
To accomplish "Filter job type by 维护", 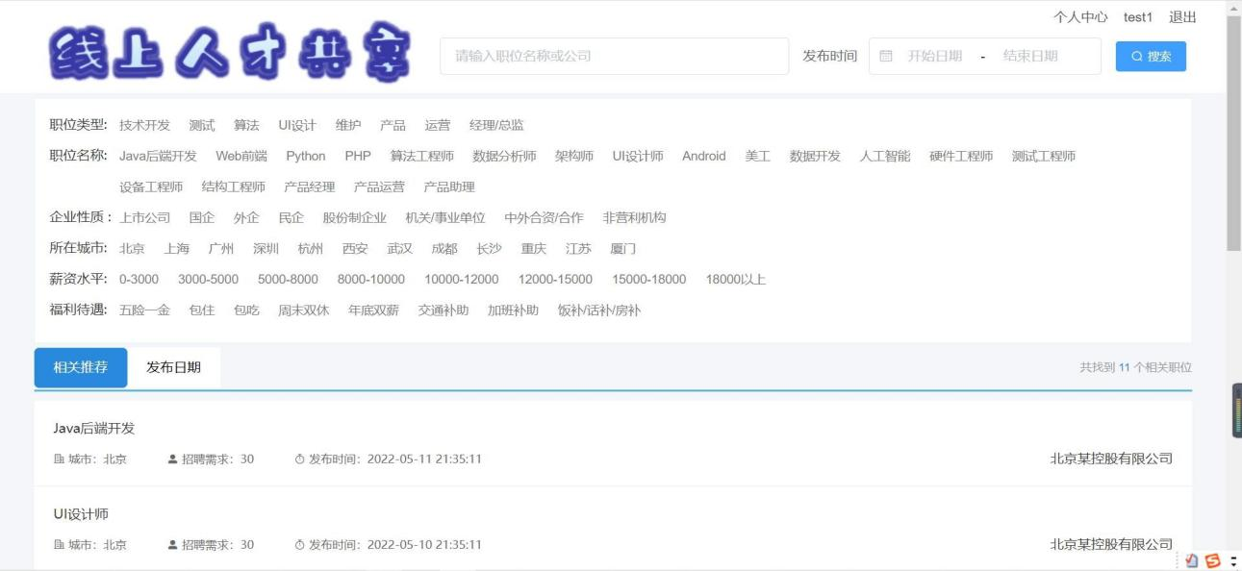I will click(x=348, y=126).
